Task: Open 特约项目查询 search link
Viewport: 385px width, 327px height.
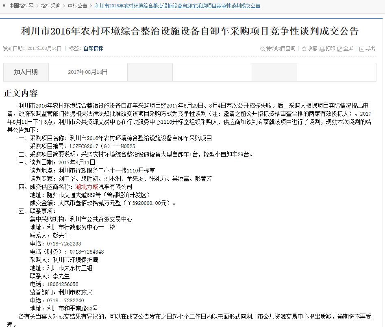Action: (x=281, y=49)
